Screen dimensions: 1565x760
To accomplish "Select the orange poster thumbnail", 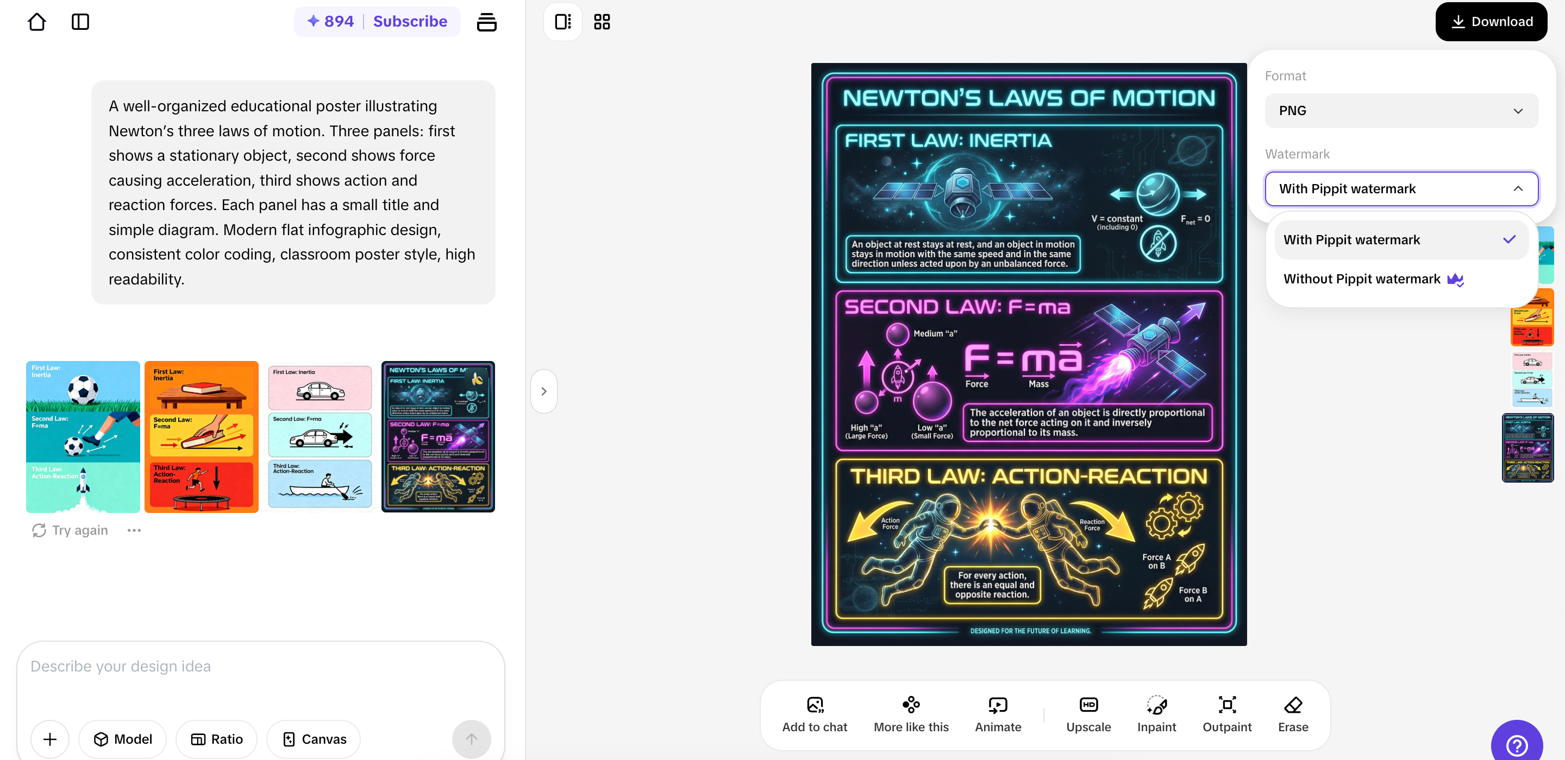I will pos(201,436).
